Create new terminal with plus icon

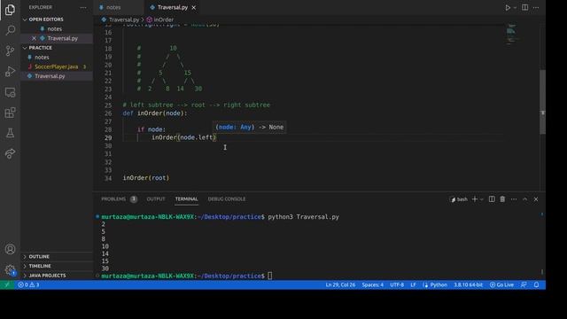click(475, 199)
